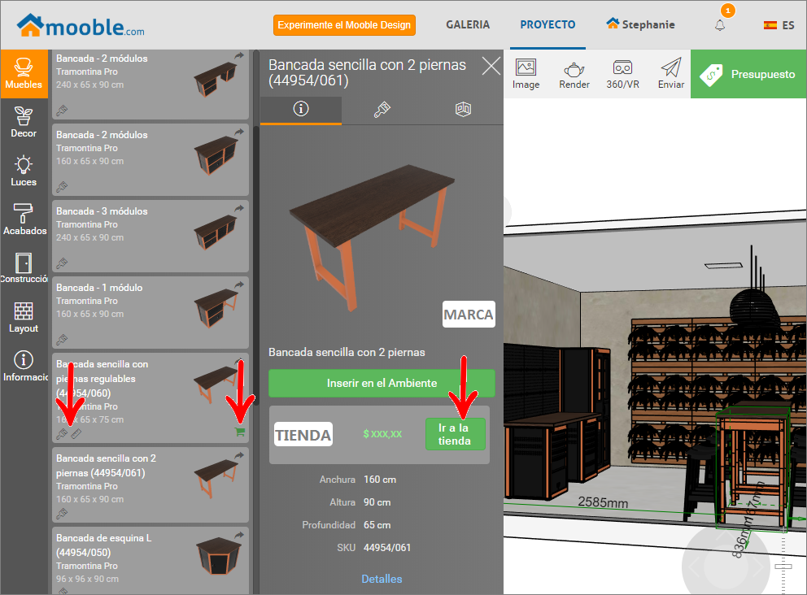Click 'Bancada sencilla con 2 piernas' caption under preview
This screenshot has height=595, width=807.
(347, 352)
